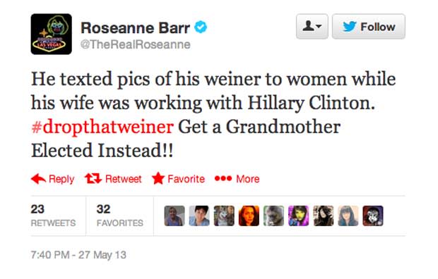Open the last avatar in the row
438x279 pixels.
pyautogui.click(x=373, y=216)
